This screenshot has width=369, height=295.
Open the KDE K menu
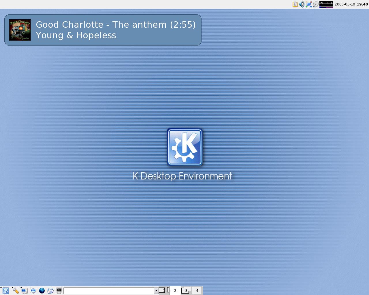point(5,291)
